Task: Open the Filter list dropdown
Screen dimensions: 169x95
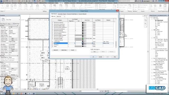Action: (60, 16)
